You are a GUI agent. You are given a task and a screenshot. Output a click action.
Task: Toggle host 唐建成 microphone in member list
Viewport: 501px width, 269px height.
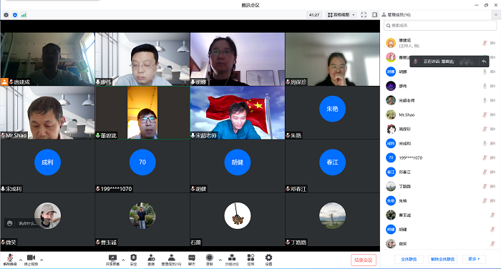485,43
